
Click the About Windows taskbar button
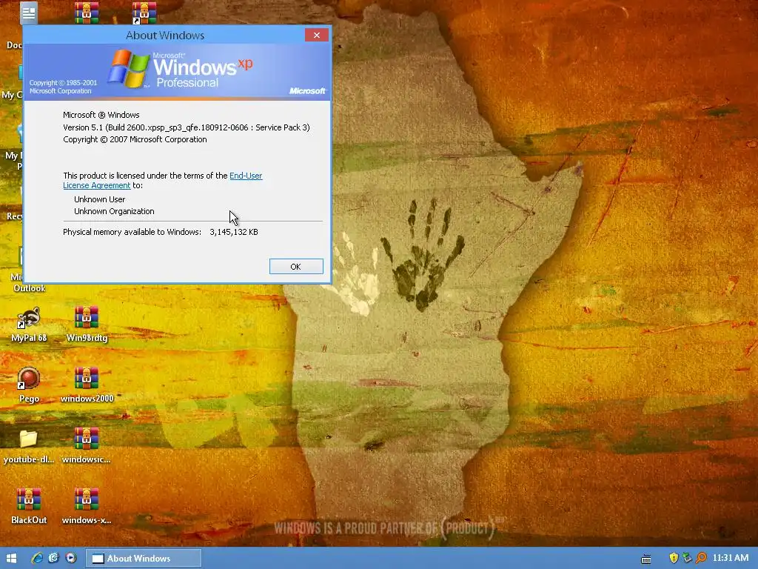click(x=144, y=559)
